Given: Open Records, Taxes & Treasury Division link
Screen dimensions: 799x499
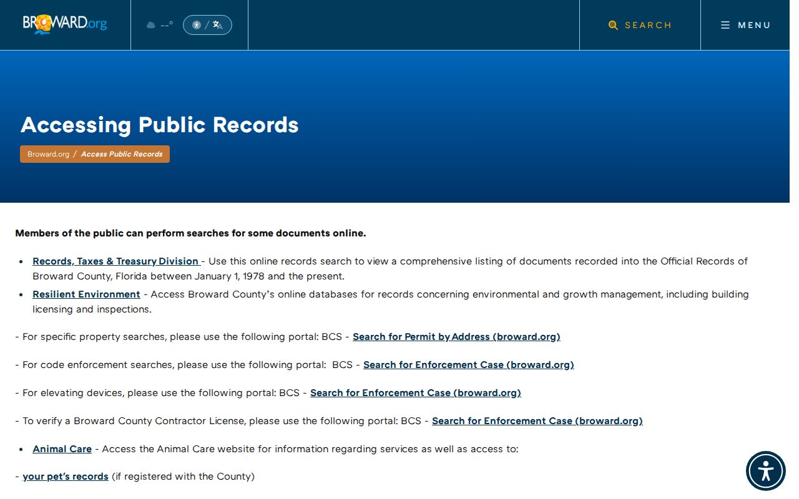Looking at the screenshot, I should coord(116,261).
